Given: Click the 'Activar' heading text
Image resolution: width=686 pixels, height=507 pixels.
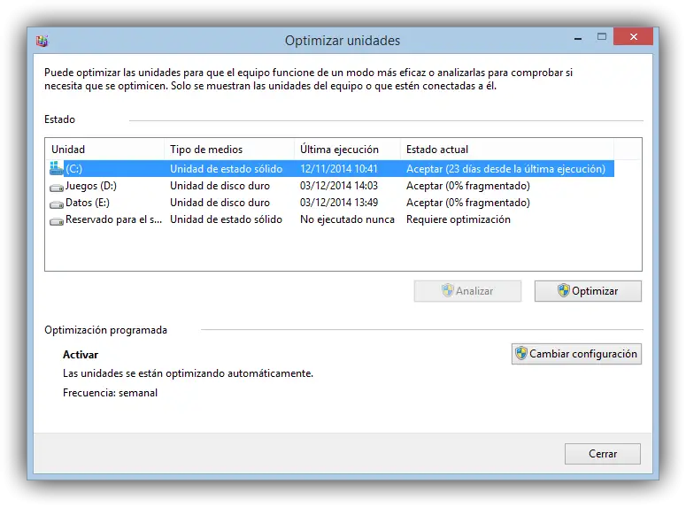Looking at the screenshot, I should click(x=81, y=355).
